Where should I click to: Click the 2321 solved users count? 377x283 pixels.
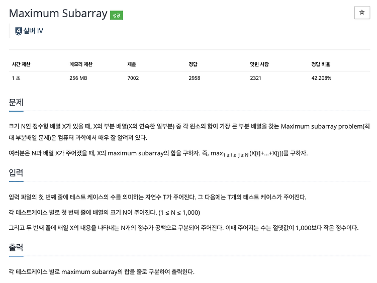[x=255, y=78]
